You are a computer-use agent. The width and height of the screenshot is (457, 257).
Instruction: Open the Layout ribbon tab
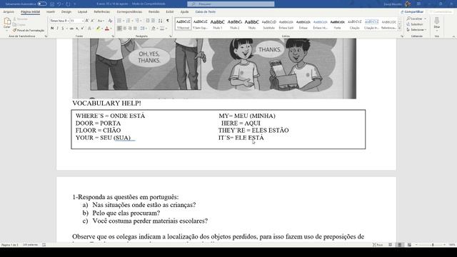coord(83,11)
